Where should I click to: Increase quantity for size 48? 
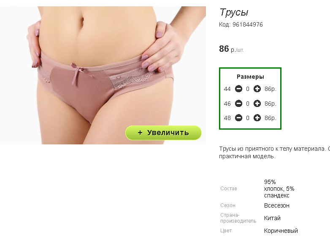pyautogui.click(x=257, y=118)
